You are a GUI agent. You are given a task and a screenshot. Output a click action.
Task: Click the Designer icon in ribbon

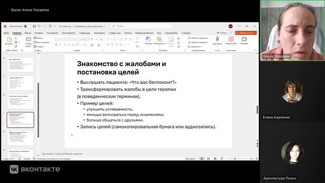click(x=244, y=39)
